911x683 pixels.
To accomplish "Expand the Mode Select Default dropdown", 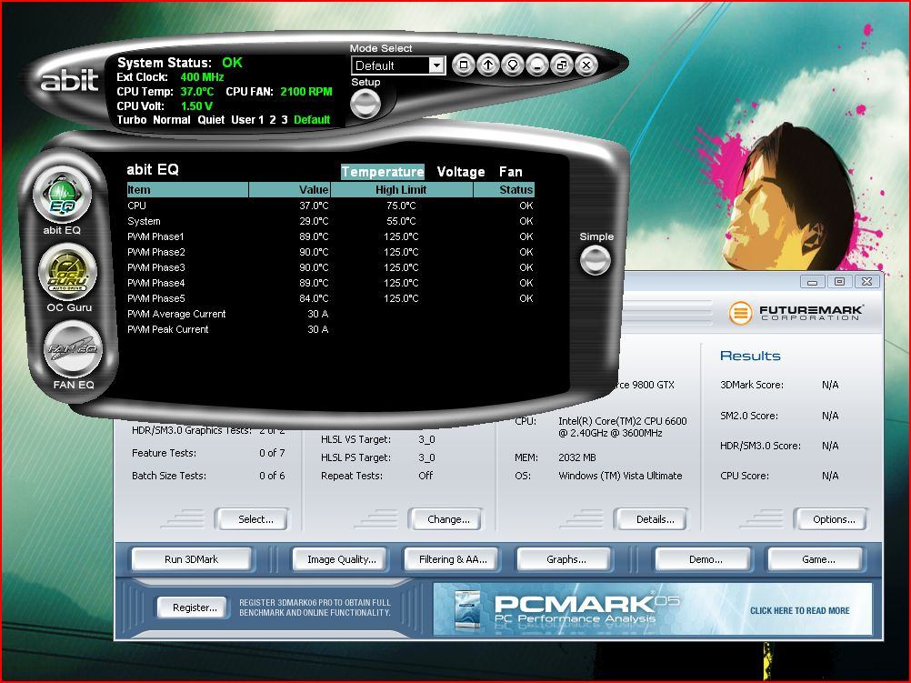I will click(x=436, y=65).
